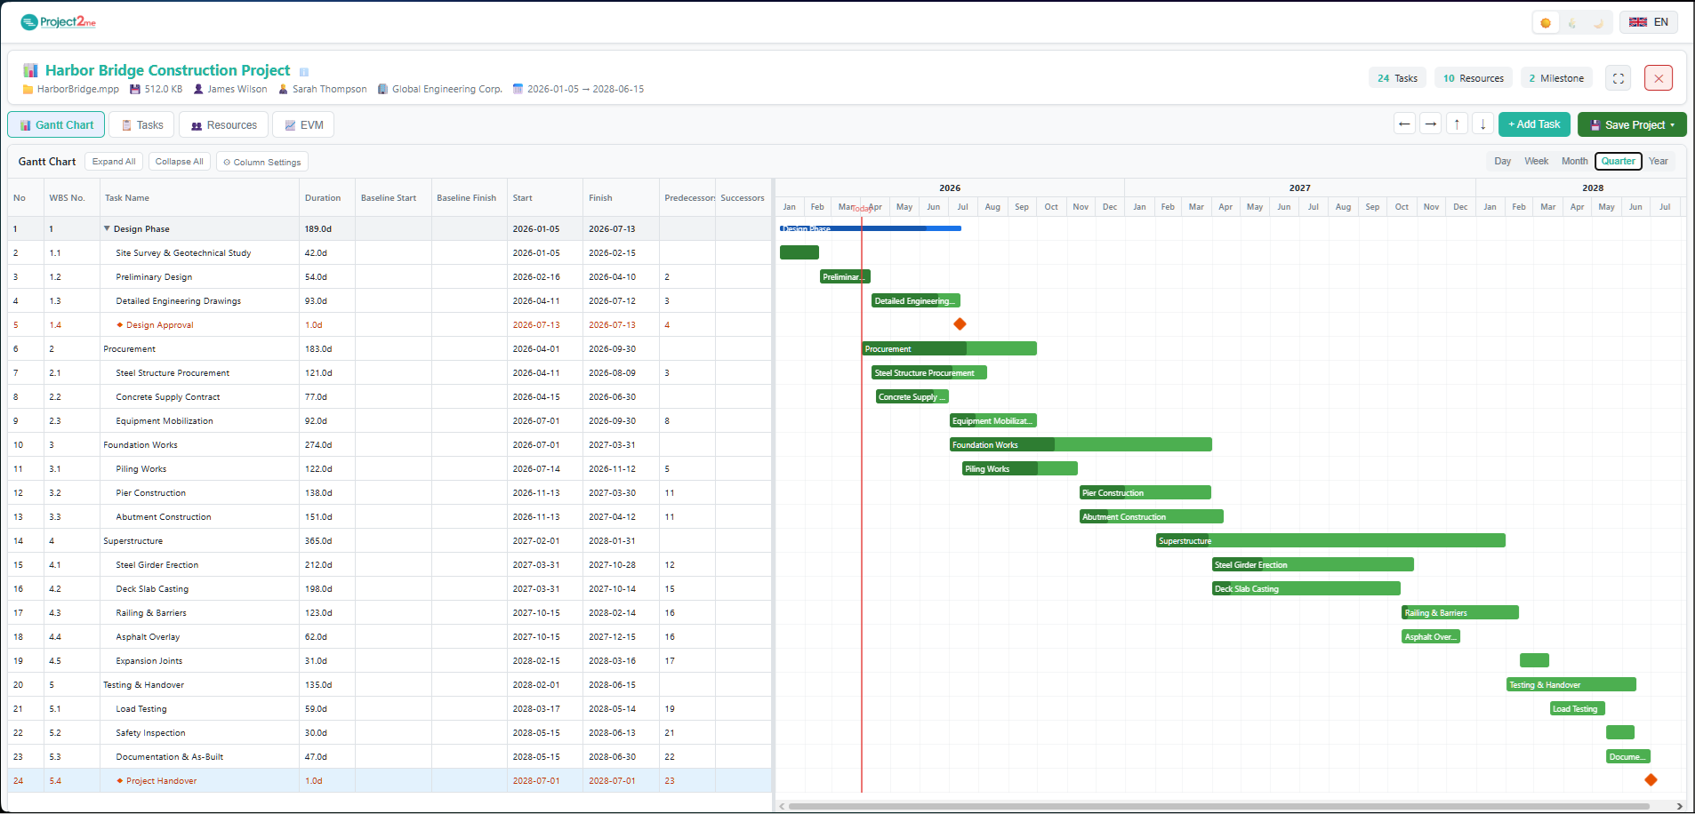Set timeline scale to Week
The width and height of the screenshot is (1695, 814).
pos(1536,161)
